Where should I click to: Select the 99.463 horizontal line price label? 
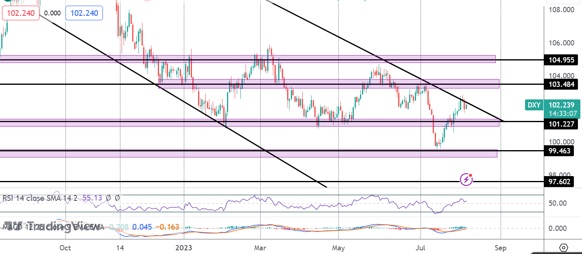(559, 151)
